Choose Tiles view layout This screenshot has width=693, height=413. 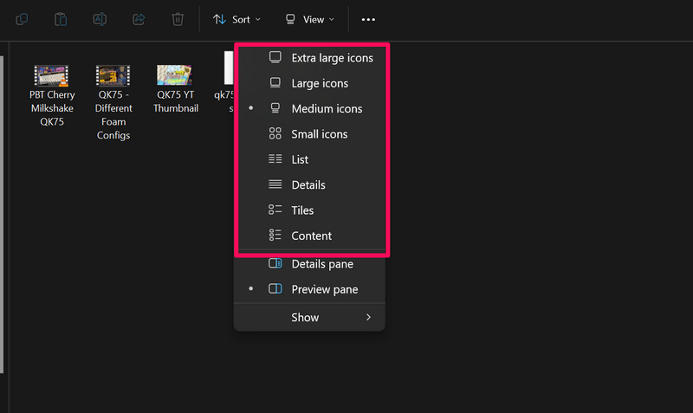pos(302,210)
